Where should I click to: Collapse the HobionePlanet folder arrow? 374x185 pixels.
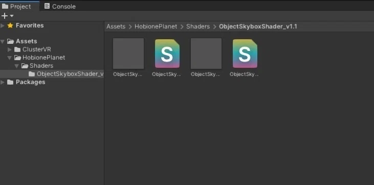click(x=10, y=58)
